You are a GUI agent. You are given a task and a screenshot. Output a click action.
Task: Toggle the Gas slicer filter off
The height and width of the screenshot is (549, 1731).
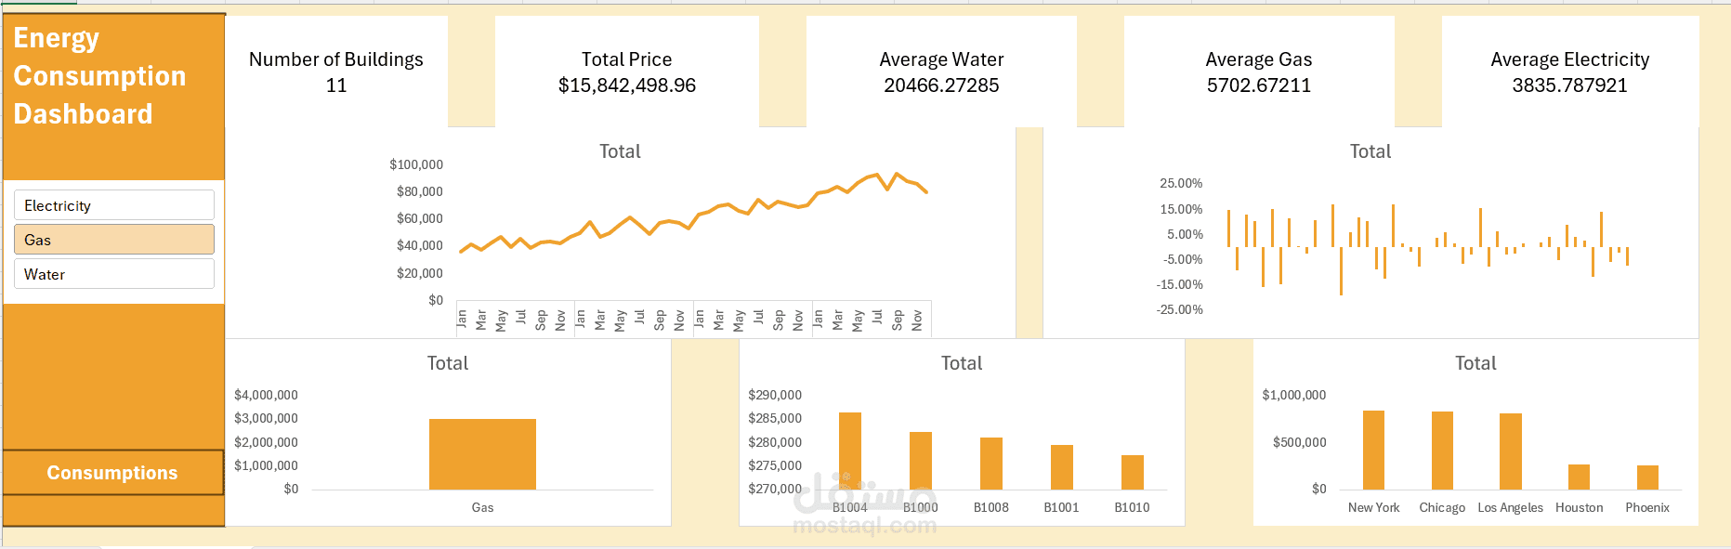coord(113,239)
